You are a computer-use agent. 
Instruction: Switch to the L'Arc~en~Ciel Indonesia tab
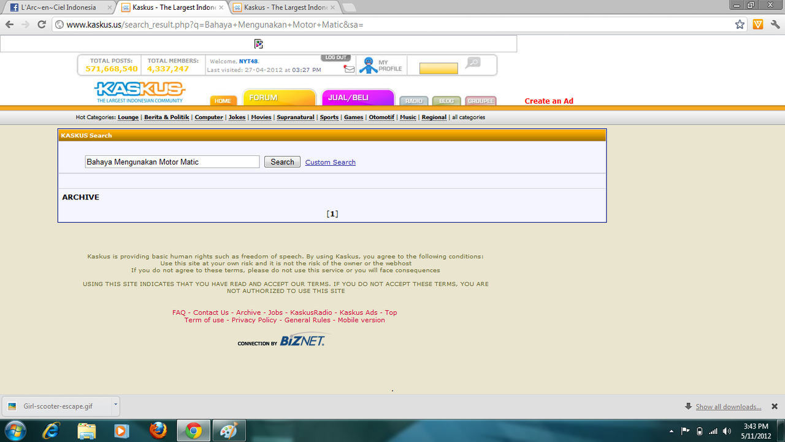pos(58,7)
